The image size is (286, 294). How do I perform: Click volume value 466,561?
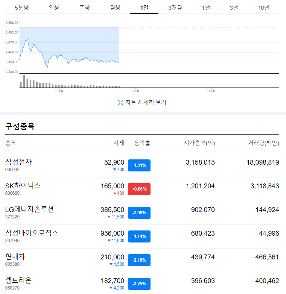tap(267, 257)
